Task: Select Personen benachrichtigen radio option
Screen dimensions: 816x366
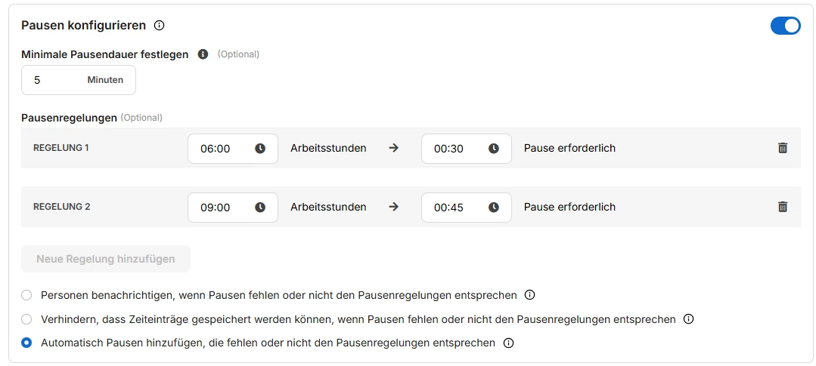Action: click(x=27, y=295)
